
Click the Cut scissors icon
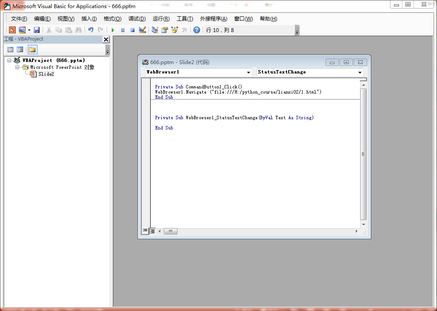[49, 30]
